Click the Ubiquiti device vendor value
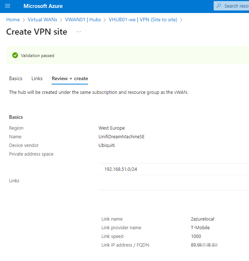Screen dimensions: 249x261 point(107,145)
